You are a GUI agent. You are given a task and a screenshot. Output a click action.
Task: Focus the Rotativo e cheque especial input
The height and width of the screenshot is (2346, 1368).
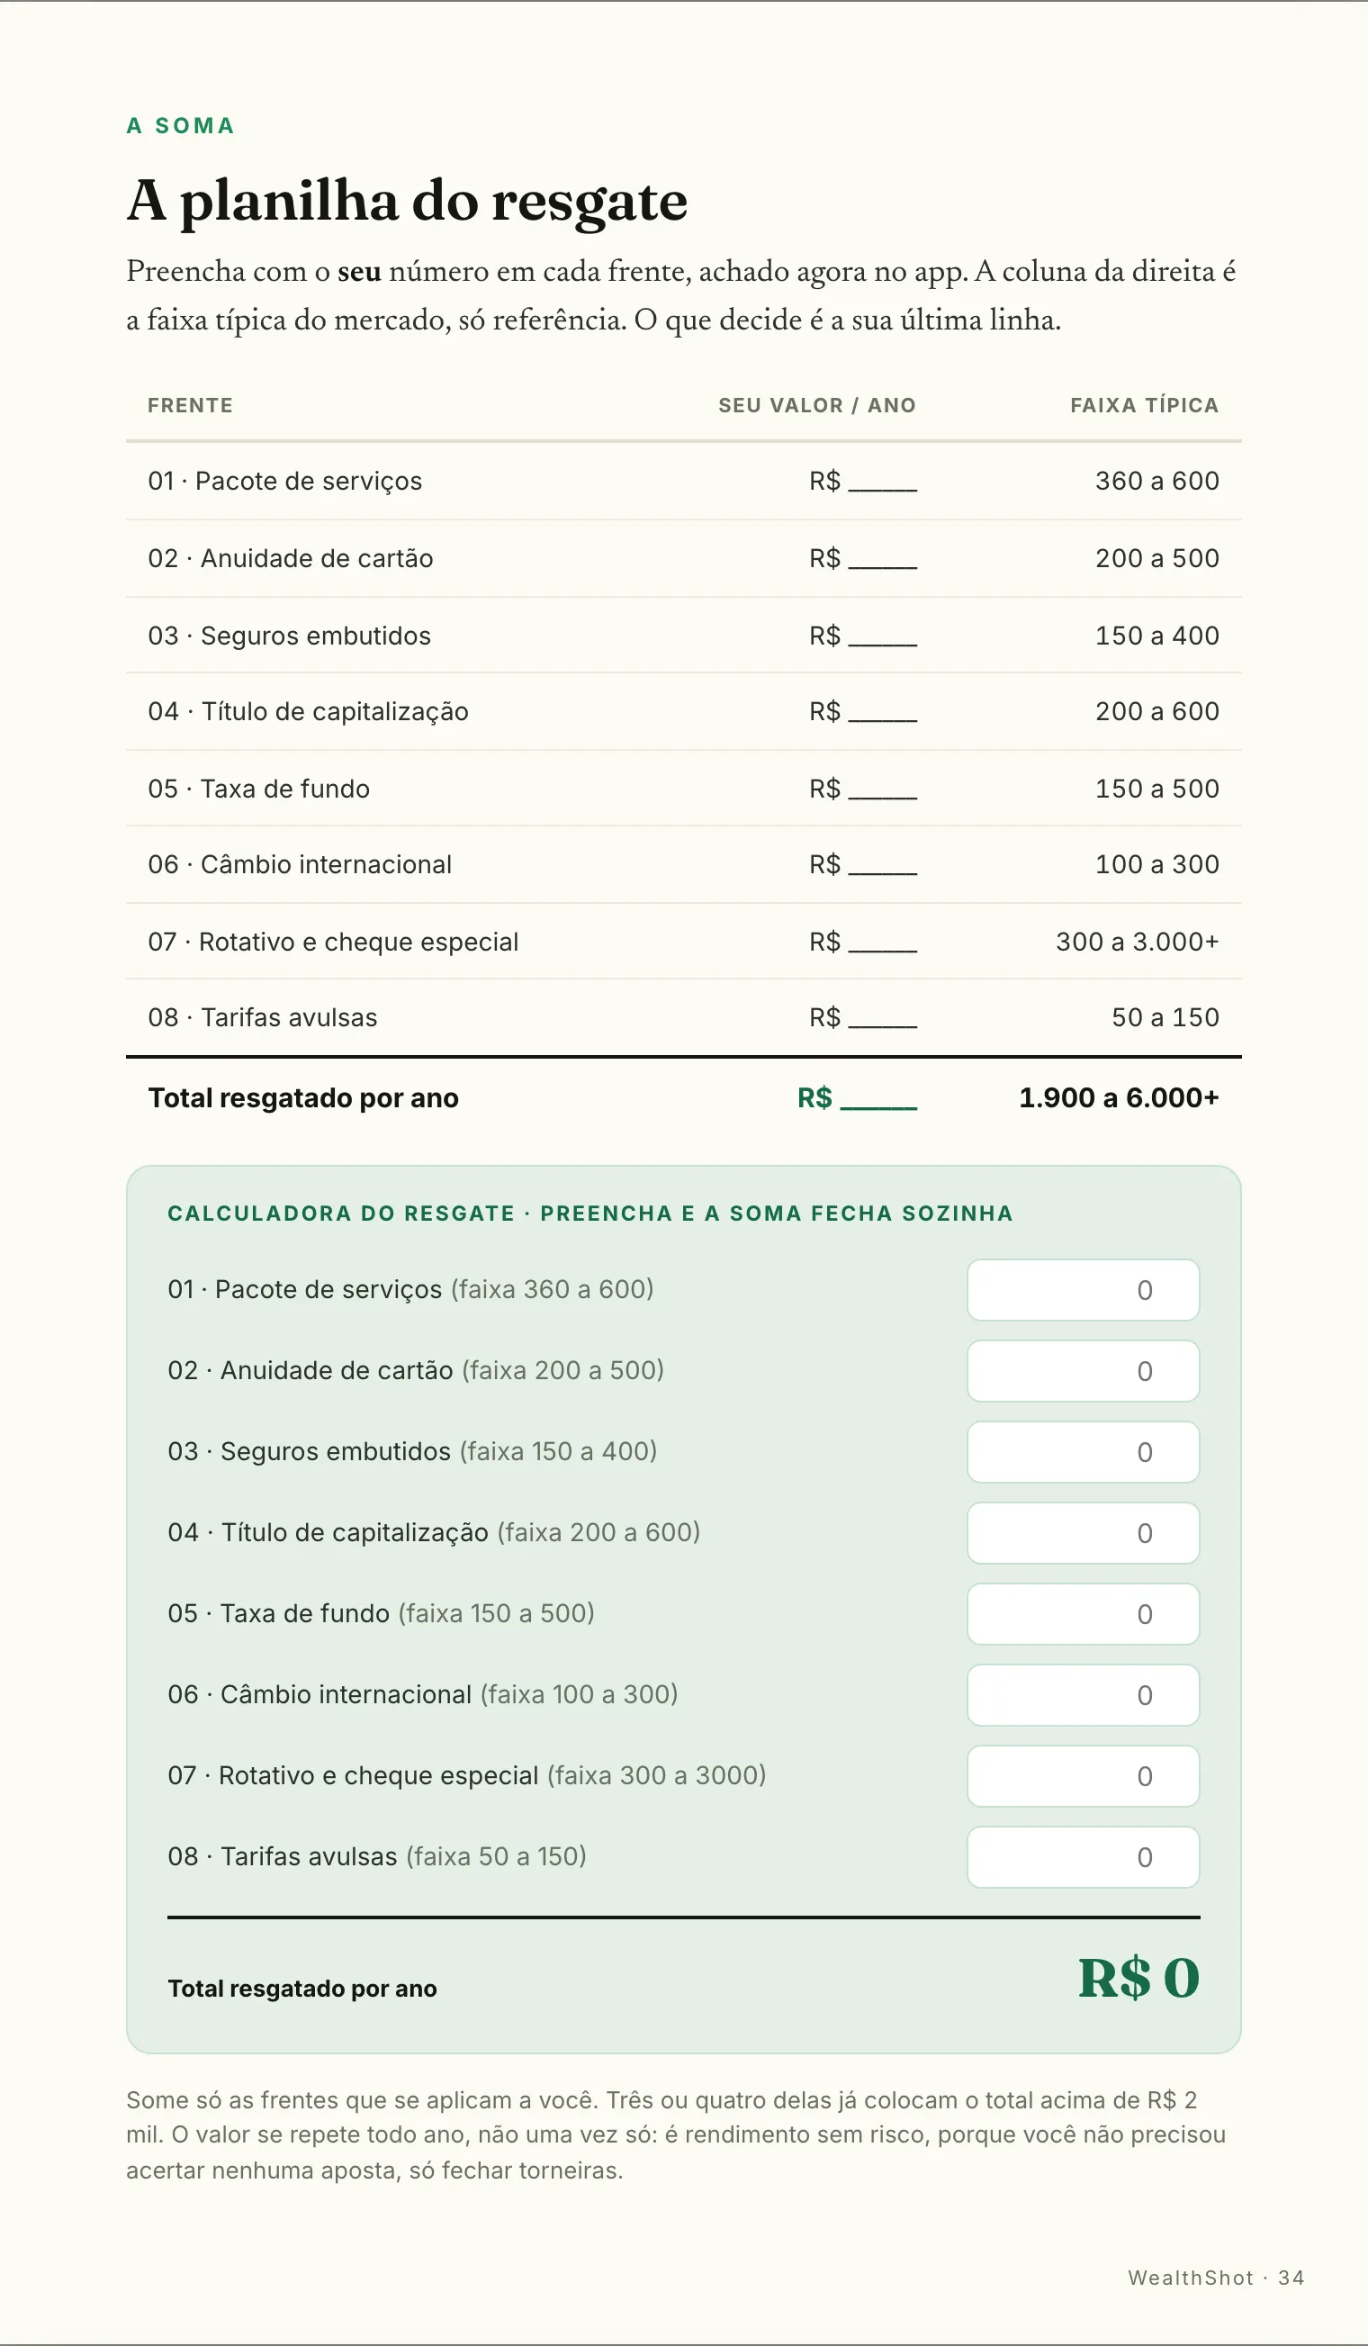(x=1084, y=1775)
